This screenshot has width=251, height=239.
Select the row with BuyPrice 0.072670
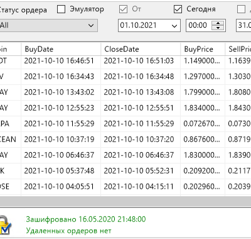pyautogui.click(x=125, y=124)
